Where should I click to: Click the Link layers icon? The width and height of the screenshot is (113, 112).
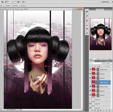click(92, 110)
